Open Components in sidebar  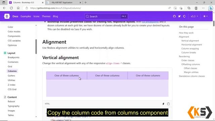(14, 36)
